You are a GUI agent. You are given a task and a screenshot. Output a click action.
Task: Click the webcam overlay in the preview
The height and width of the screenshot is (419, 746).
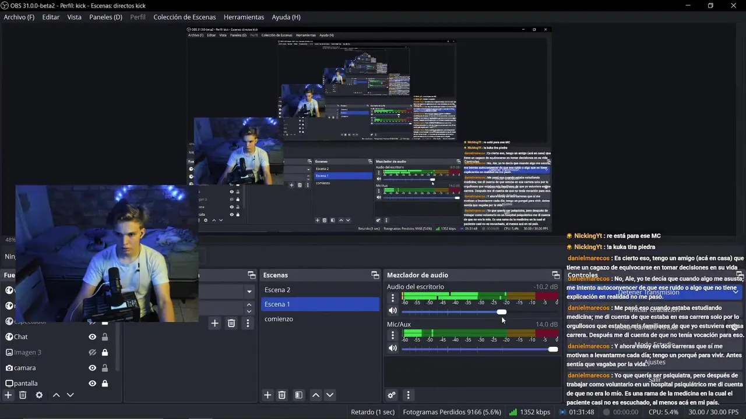(x=107, y=254)
